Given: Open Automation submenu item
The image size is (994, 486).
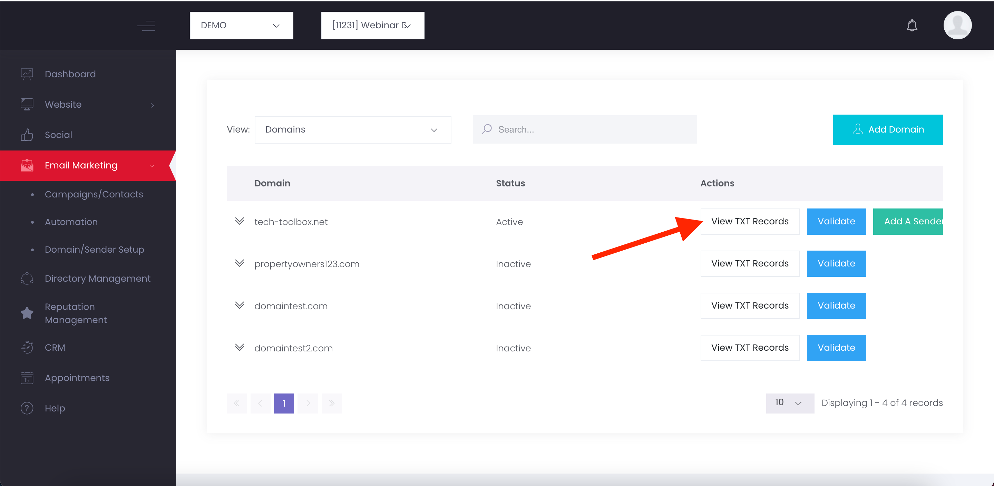Looking at the screenshot, I should [x=71, y=222].
